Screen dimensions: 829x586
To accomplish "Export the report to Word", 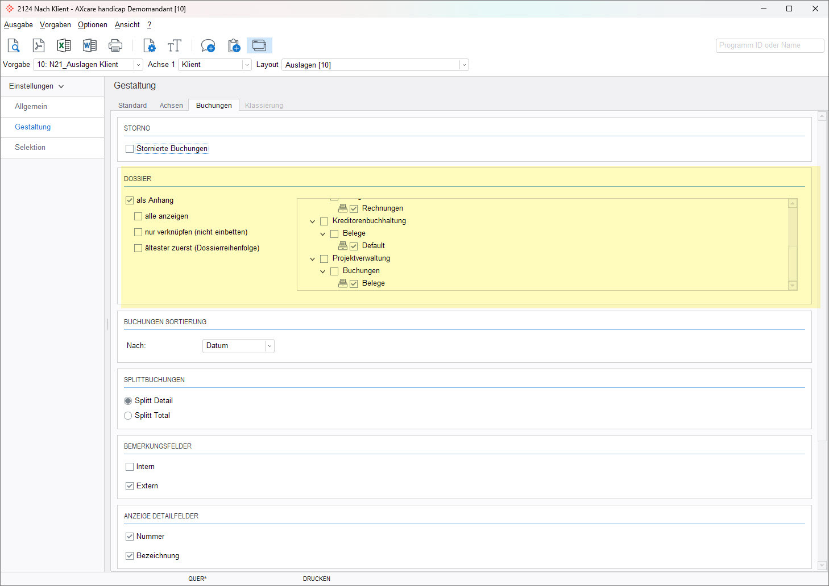I will tap(90, 45).
